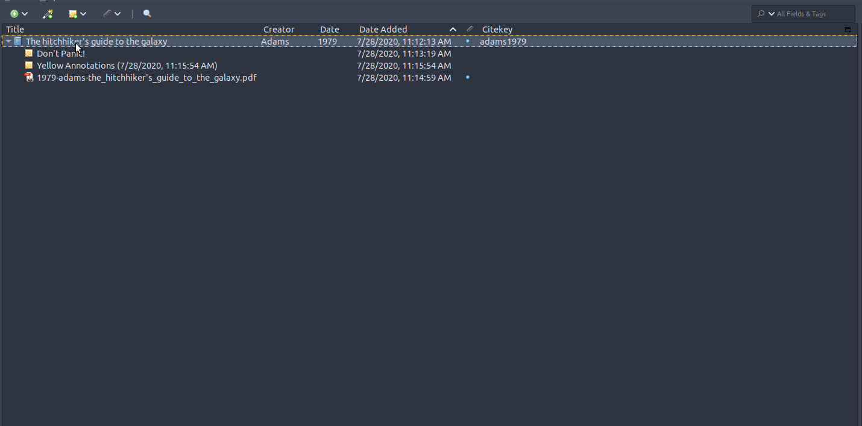Click date added 7/28/2020, 11:12:13 AM
This screenshot has width=862, height=426.
tap(404, 42)
